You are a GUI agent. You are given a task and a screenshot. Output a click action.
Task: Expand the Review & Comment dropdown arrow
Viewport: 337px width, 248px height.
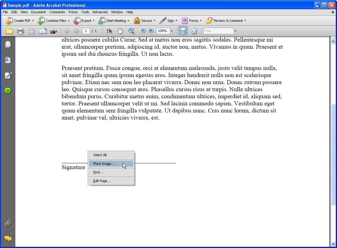(x=245, y=21)
